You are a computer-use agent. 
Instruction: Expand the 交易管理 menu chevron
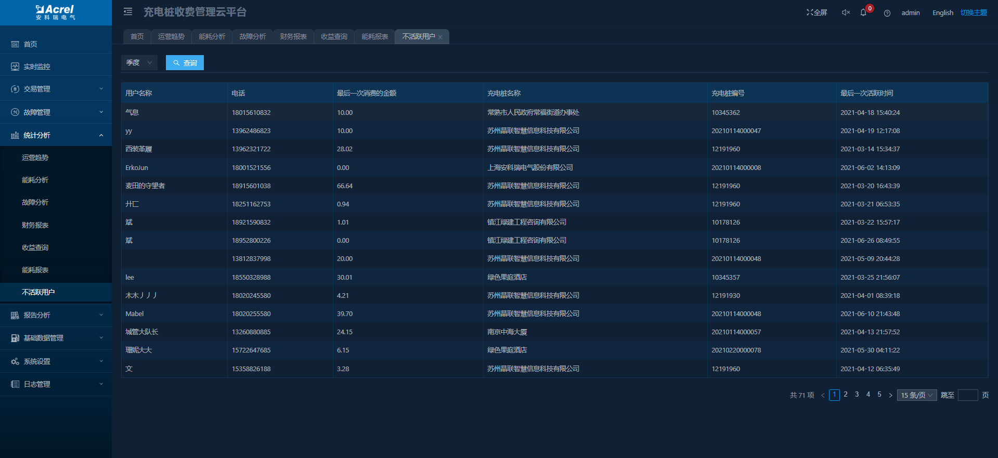pyautogui.click(x=101, y=89)
